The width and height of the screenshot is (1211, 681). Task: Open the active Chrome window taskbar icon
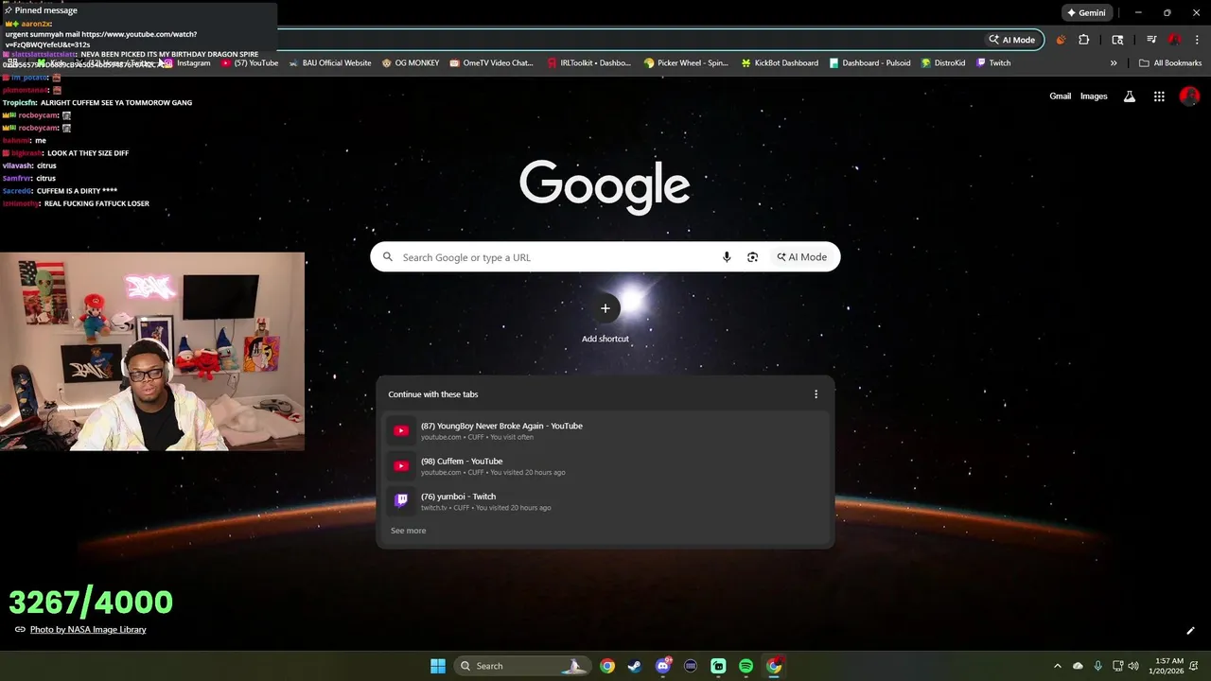[x=774, y=666]
